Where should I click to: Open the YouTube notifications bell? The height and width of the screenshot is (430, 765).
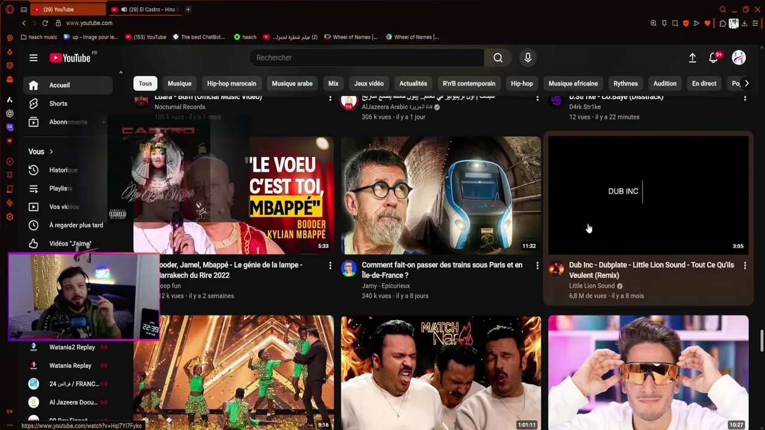click(x=714, y=58)
